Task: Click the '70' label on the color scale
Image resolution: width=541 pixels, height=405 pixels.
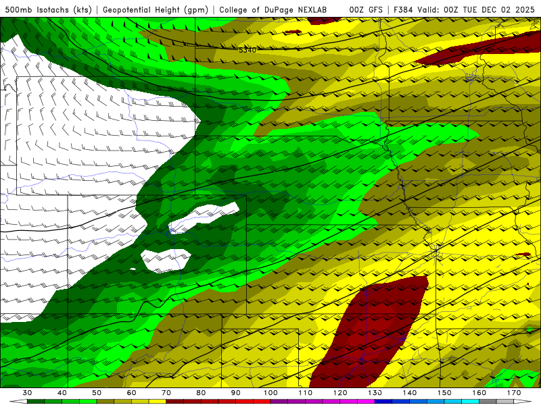Action: [166, 393]
